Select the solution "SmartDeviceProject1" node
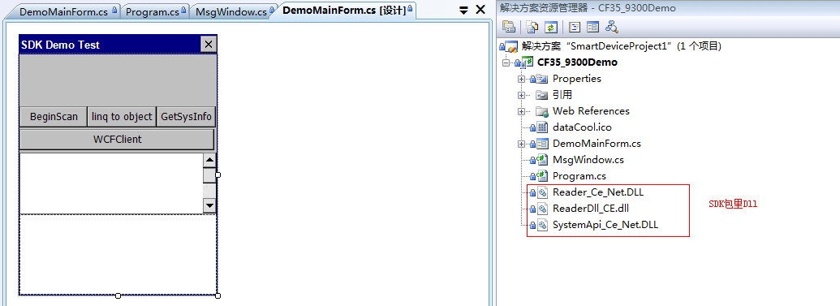 pyautogui.click(x=622, y=46)
